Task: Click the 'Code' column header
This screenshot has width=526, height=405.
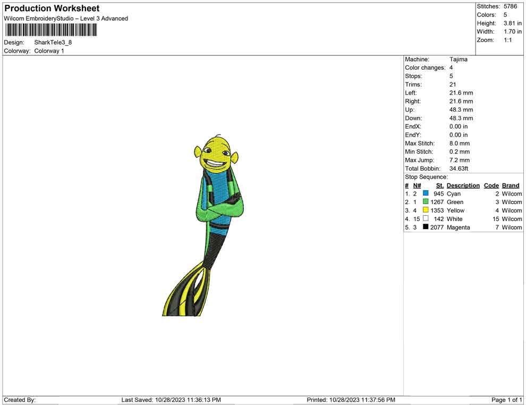Action: [491, 185]
